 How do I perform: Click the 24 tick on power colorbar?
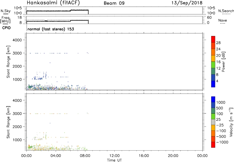coord(218,49)
